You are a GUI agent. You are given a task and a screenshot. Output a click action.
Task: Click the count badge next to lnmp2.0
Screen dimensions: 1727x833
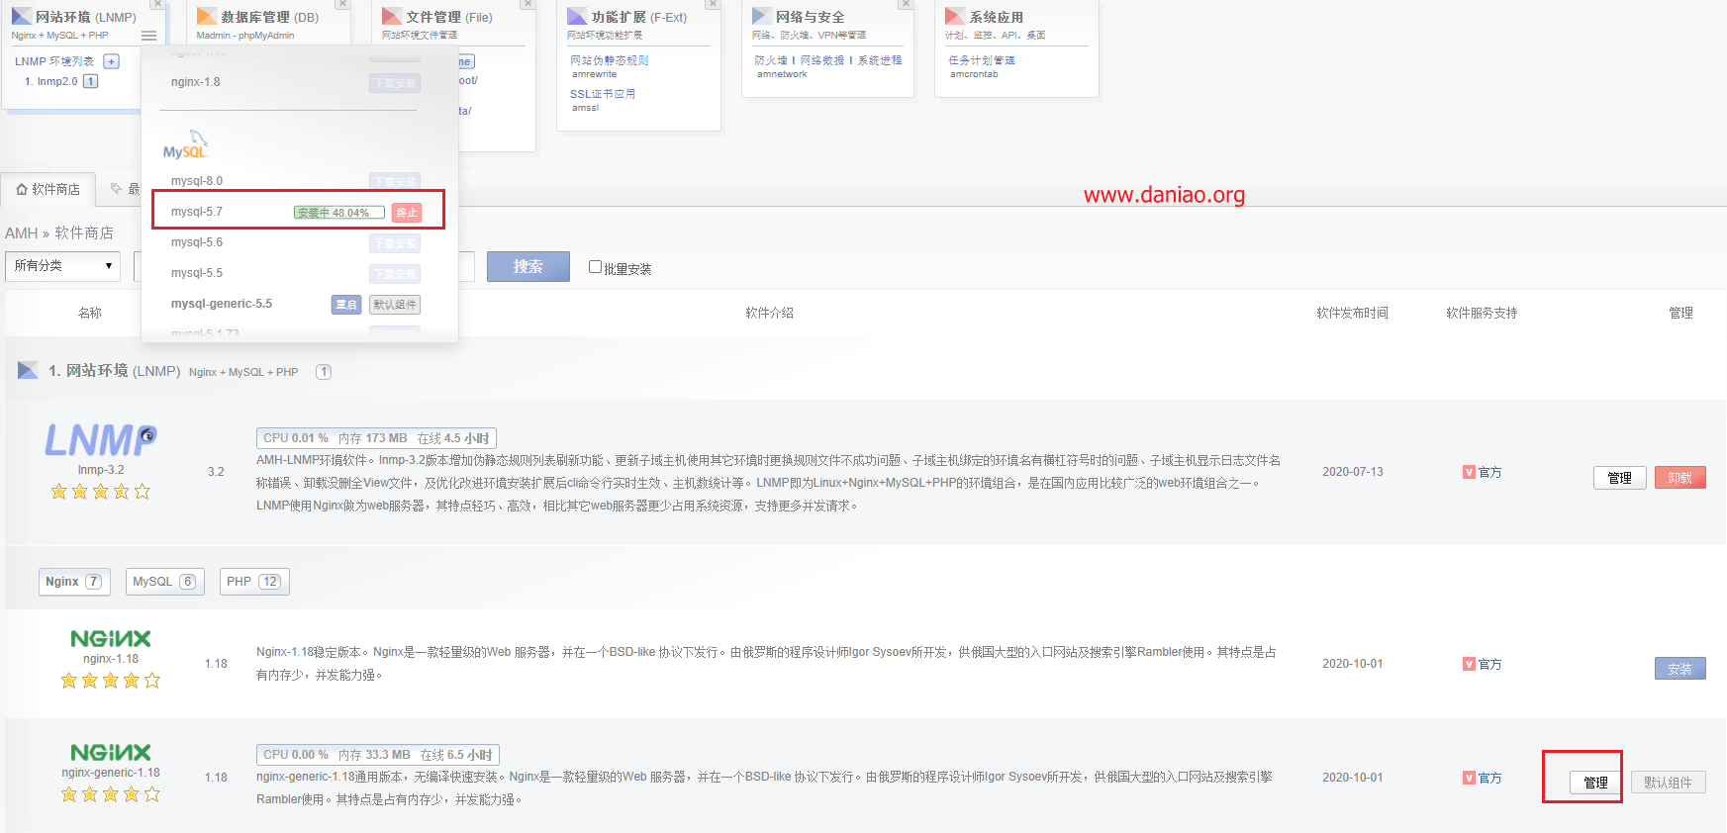(x=90, y=81)
